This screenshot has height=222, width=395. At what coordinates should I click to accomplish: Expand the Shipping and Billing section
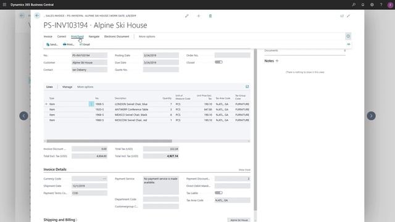[60, 220]
